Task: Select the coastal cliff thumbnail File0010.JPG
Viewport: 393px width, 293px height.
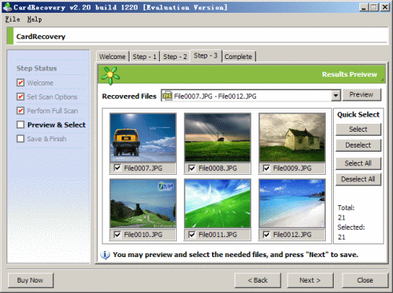Action: [143, 204]
